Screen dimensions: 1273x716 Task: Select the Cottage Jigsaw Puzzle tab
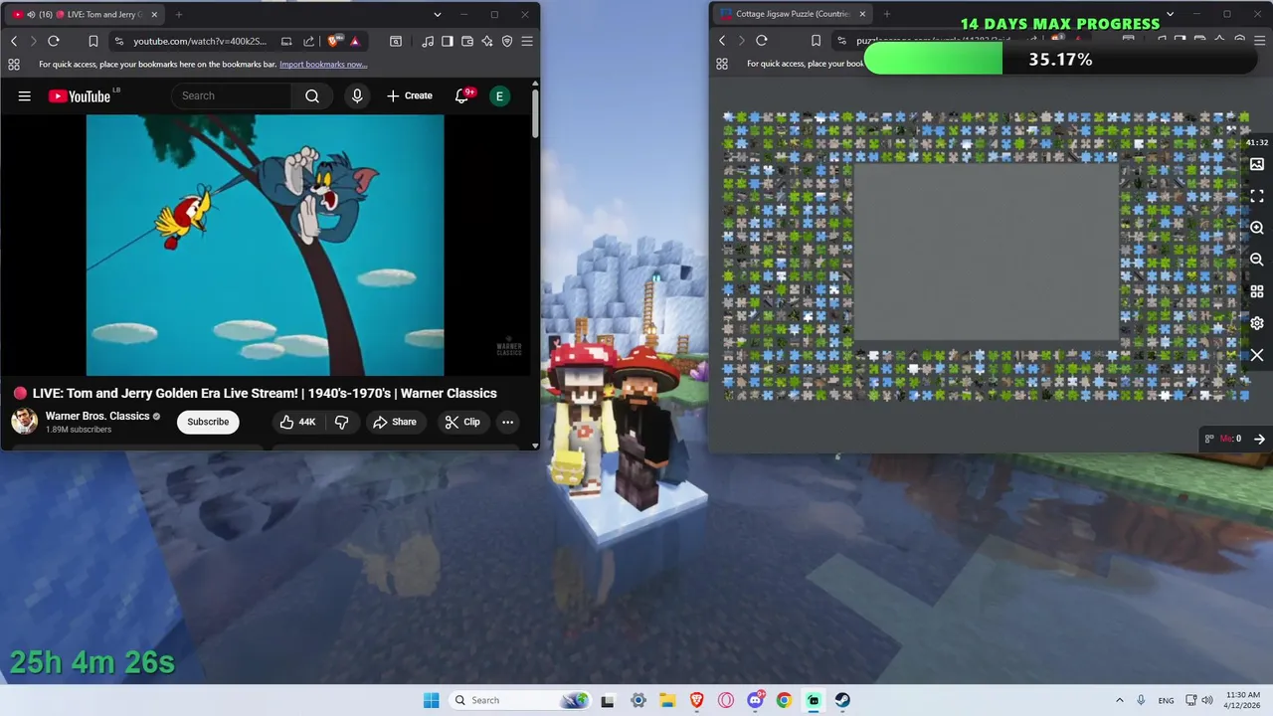793,14
